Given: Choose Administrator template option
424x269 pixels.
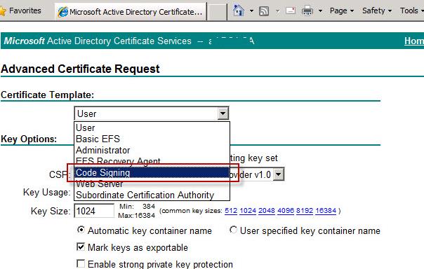Looking at the screenshot, I should pos(152,151).
